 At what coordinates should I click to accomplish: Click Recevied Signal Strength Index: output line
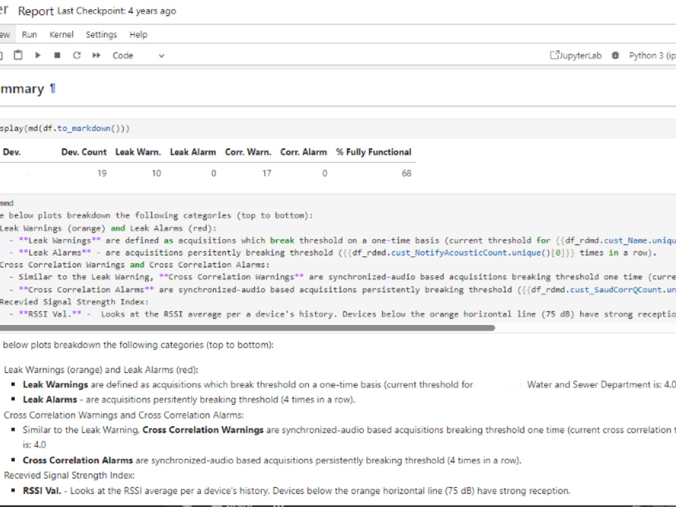70,475
